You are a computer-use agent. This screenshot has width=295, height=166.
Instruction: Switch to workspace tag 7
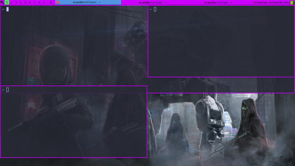[x=35, y=2]
